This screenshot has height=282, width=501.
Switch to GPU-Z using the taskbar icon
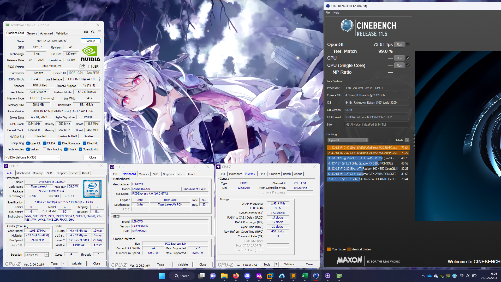point(339,276)
